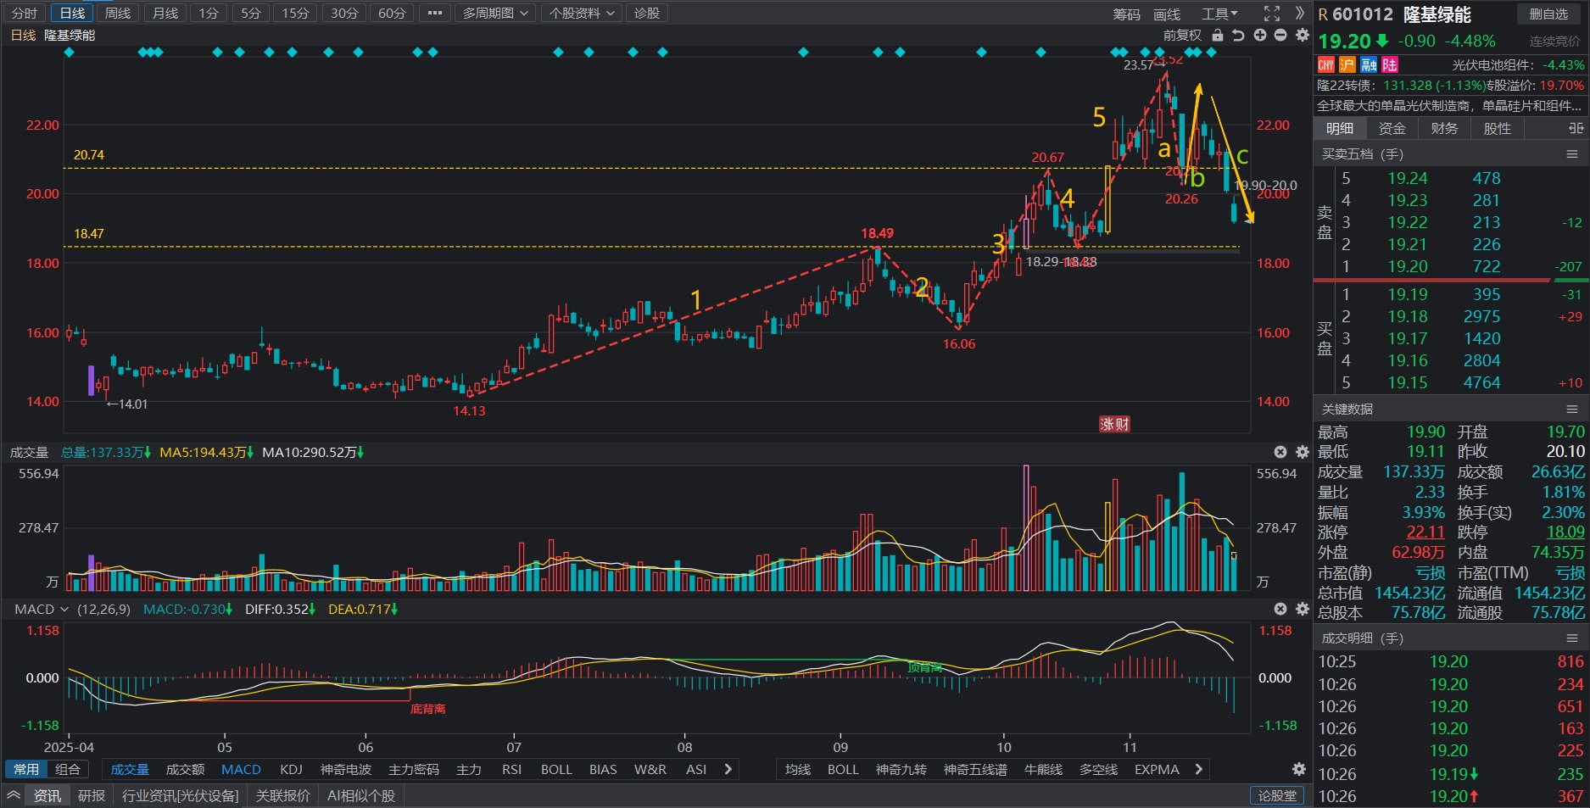Toggle the chart lock icon
The height and width of the screenshot is (808, 1590).
click(1218, 36)
